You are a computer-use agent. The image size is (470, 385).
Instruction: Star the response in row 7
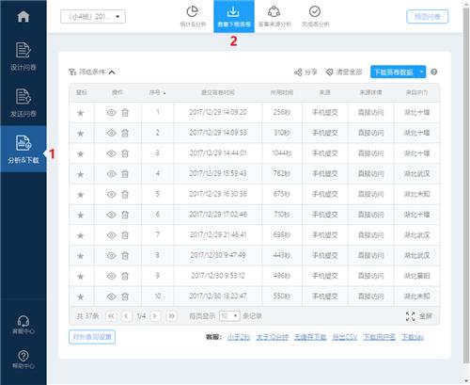(81, 235)
